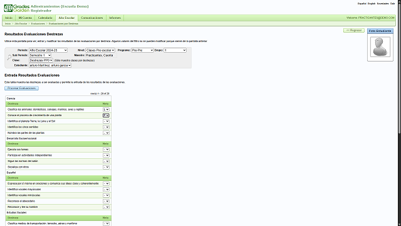This screenshot has width=401, height=226.
Task: Click the magnifying glass search icon
Action: click(x=9, y=58)
